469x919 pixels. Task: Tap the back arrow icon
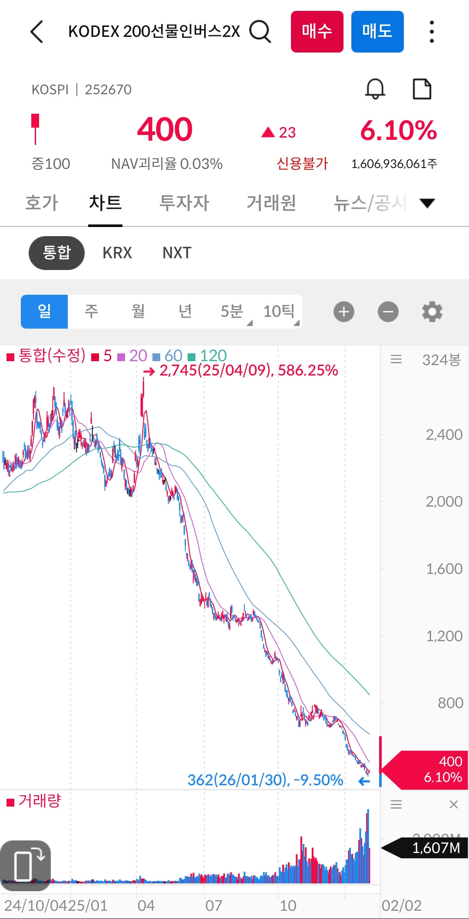tap(37, 32)
